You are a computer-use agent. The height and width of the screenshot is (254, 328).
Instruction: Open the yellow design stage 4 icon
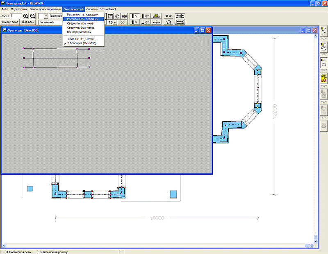click(x=323, y=79)
